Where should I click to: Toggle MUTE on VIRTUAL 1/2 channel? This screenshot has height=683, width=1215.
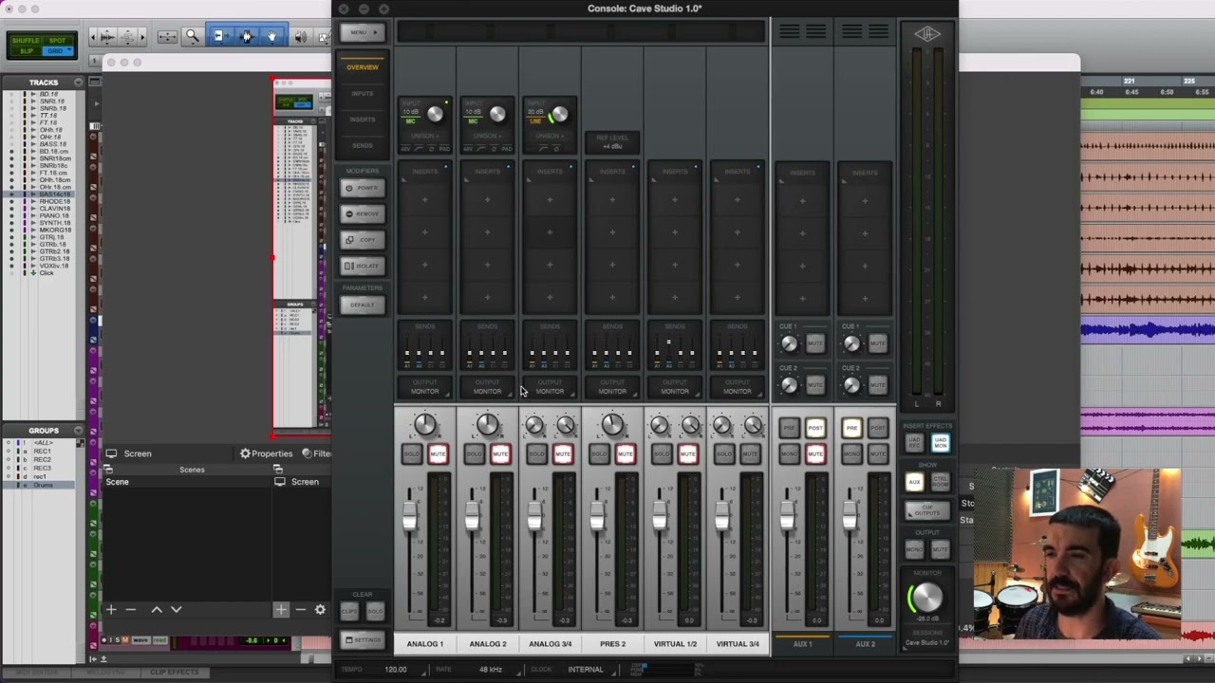click(x=688, y=454)
